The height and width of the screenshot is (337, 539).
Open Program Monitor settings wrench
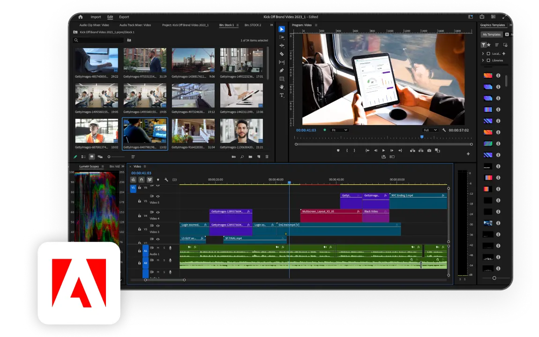pos(444,130)
